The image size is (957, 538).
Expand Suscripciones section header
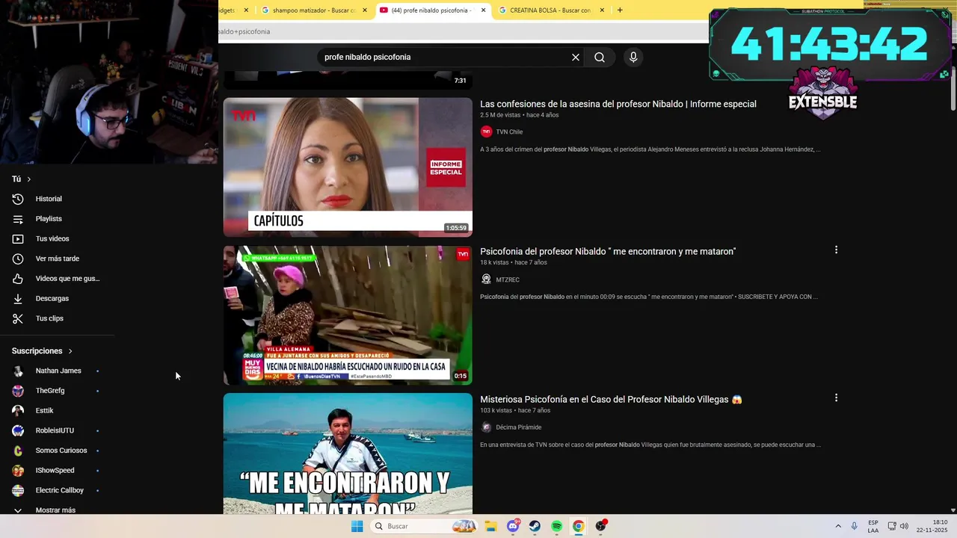coord(43,351)
